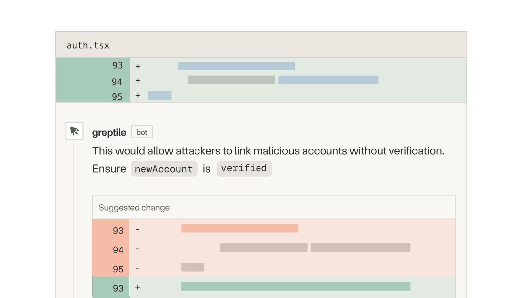
Task: Open the auth.tsx file header
Action: 88,45
